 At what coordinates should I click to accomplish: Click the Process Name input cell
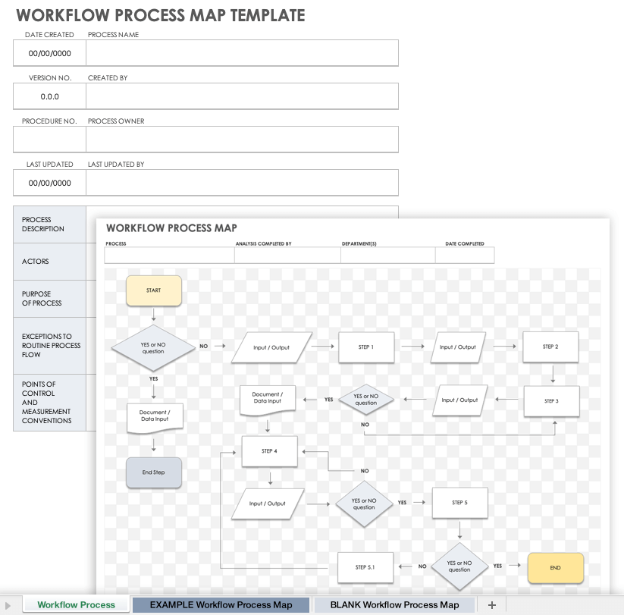pos(242,53)
